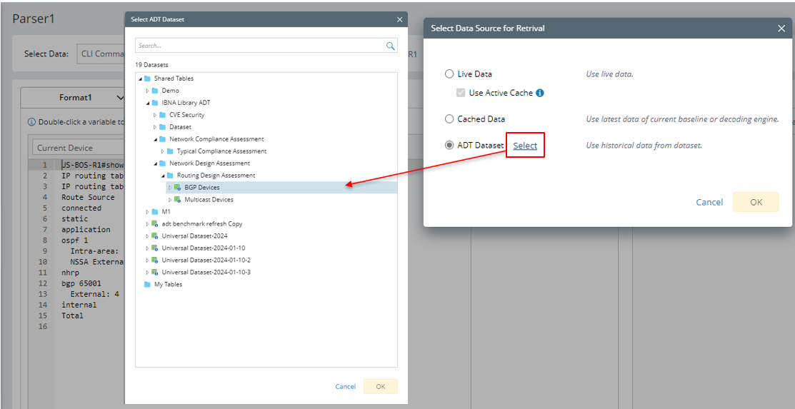Open the Select Data combo box
Viewport: 795px width, 409px height.
pos(101,54)
